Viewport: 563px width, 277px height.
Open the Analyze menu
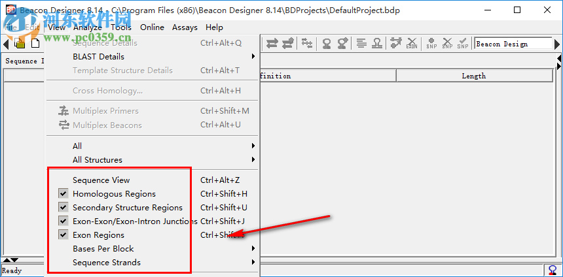click(88, 27)
